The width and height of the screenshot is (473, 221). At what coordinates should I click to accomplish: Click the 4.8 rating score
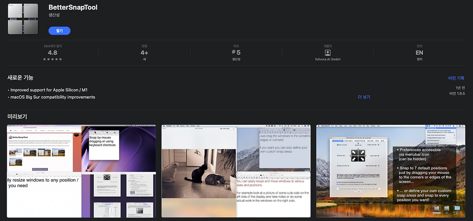point(52,53)
